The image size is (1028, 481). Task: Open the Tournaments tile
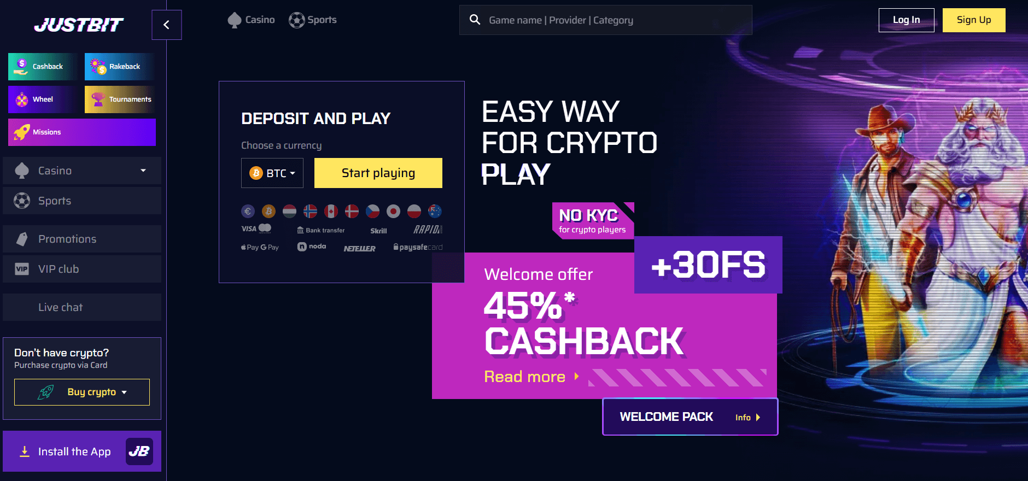[120, 99]
